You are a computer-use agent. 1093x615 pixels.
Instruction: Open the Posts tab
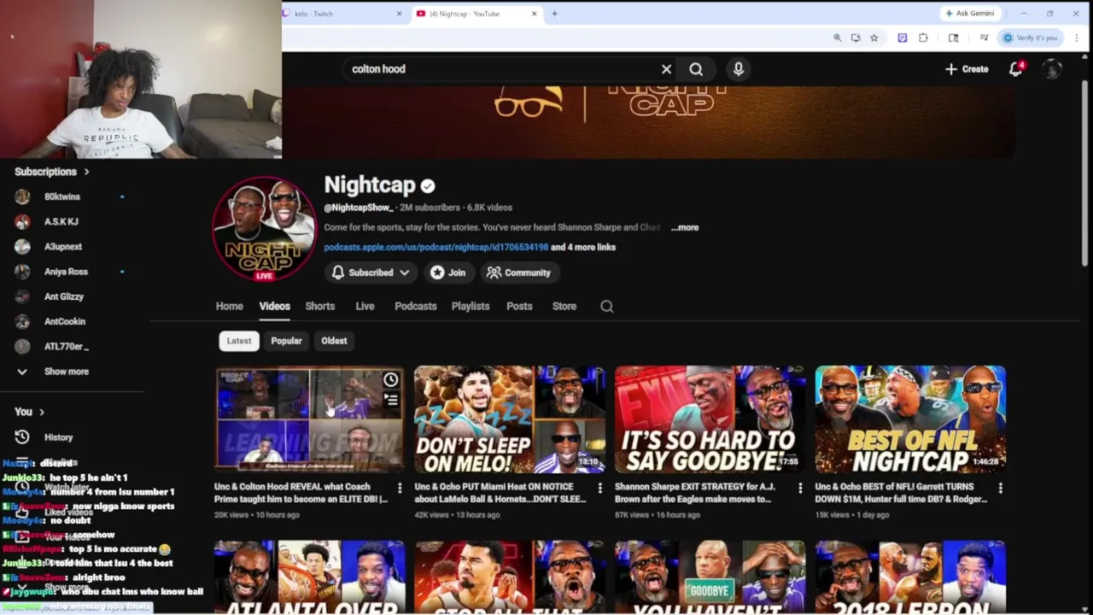(519, 306)
